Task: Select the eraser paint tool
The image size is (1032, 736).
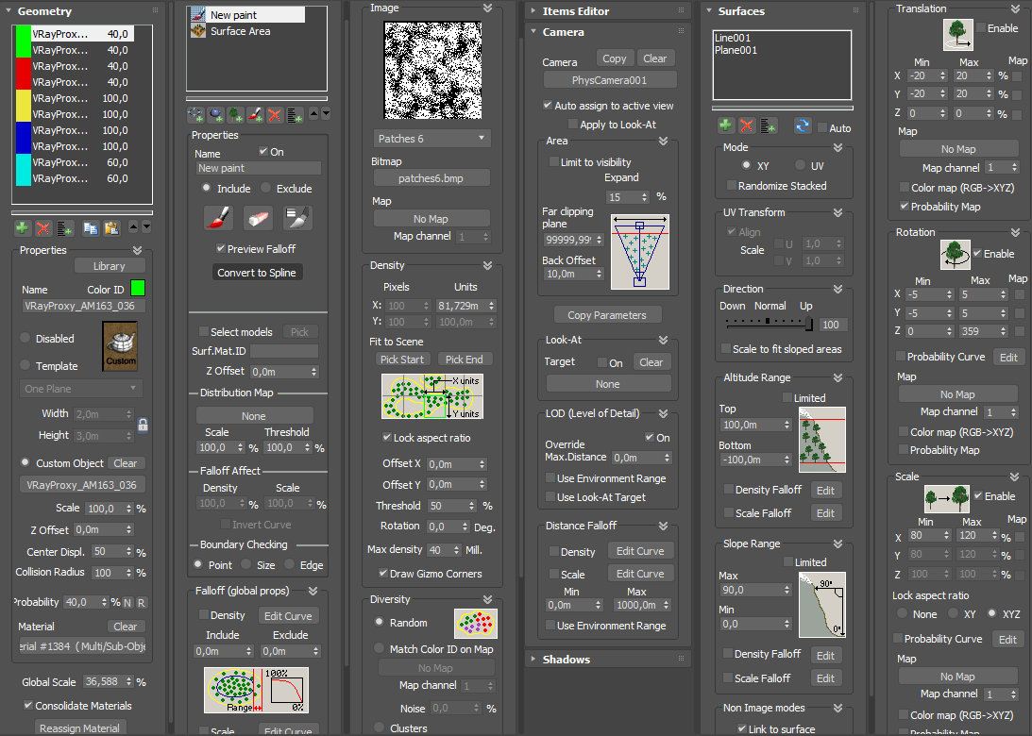Action: (258, 218)
